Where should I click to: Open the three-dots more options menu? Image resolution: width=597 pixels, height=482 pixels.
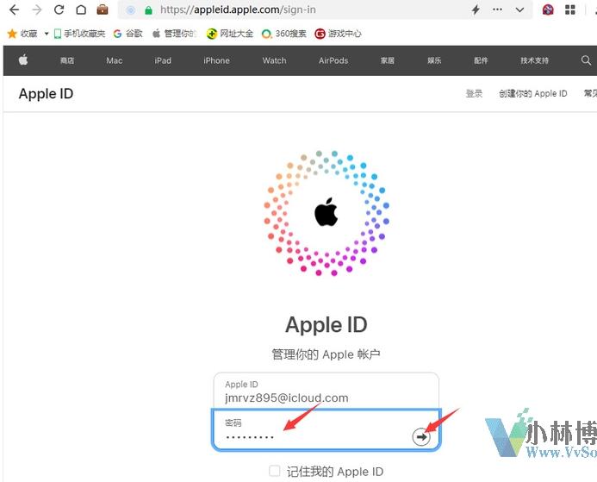coord(497,9)
